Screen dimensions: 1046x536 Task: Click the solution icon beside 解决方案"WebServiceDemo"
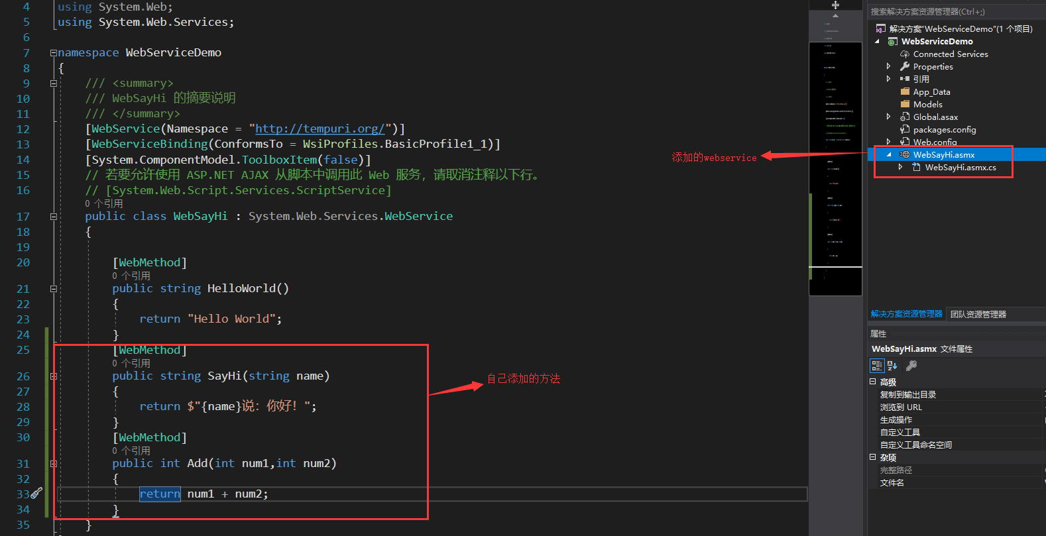click(880, 28)
